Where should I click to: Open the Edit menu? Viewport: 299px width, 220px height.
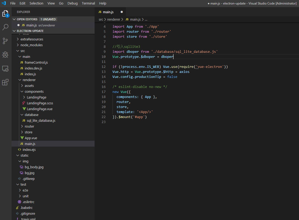pos(22,3)
